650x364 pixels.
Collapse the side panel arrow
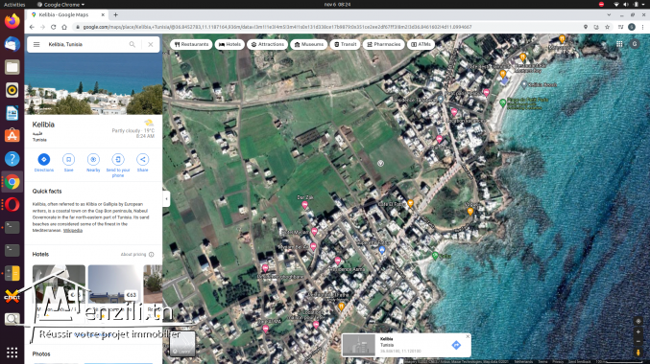click(166, 199)
